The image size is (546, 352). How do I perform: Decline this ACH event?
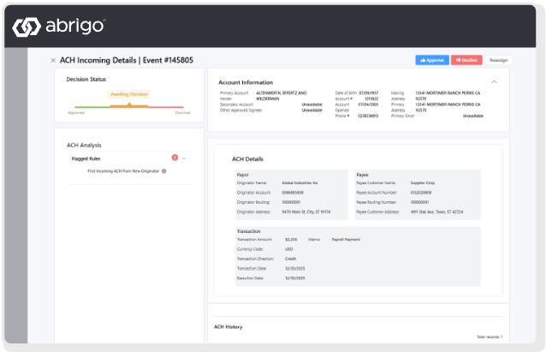click(x=466, y=60)
